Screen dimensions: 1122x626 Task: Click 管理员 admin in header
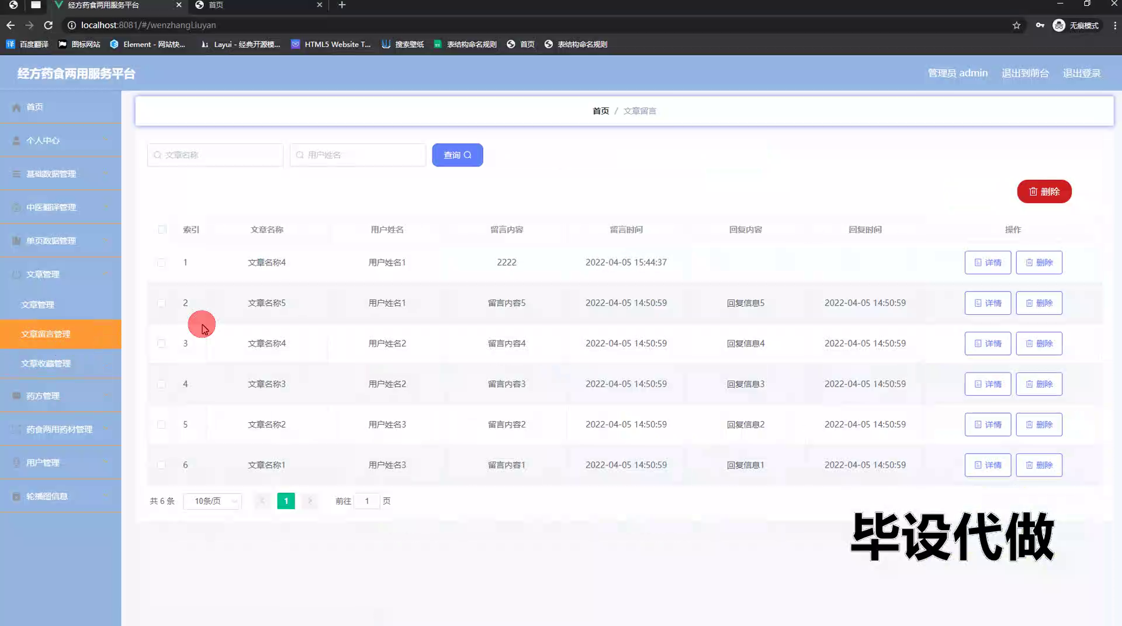pyautogui.click(x=958, y=73)
